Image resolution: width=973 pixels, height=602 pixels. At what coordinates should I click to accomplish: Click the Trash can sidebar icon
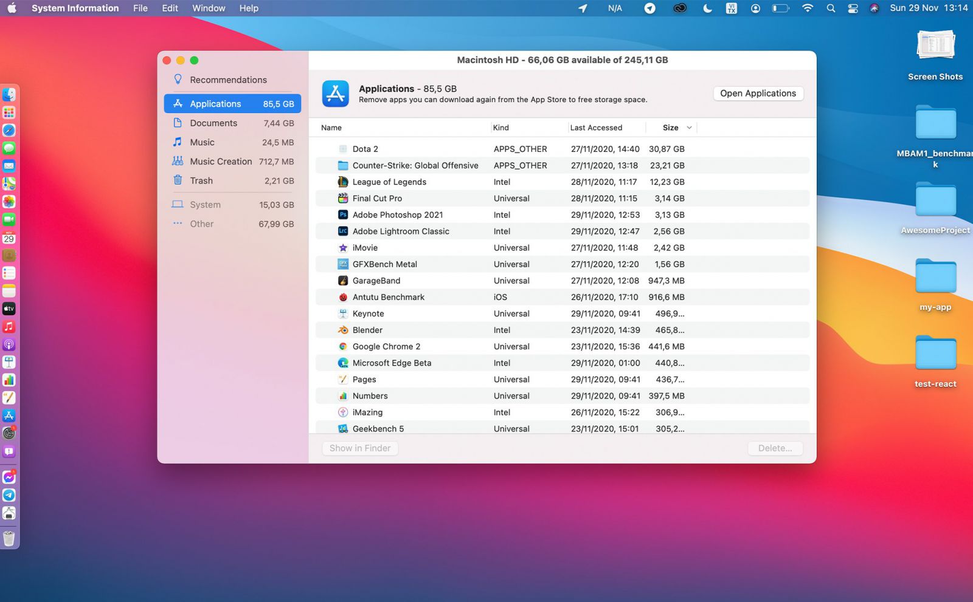[x=178, y=180]
